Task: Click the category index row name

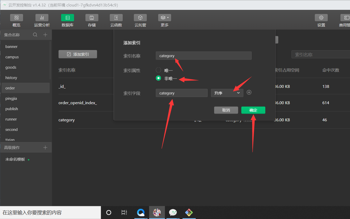Action: tap(67, 120)
